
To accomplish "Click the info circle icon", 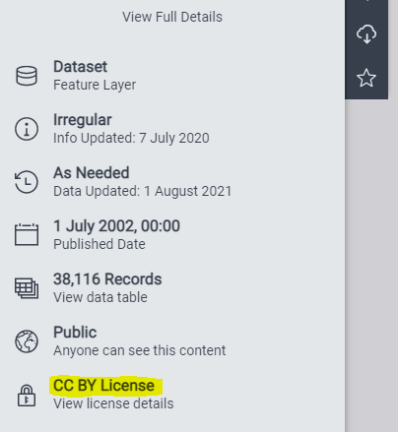I will pyautogui.click(x=27, y=129).
